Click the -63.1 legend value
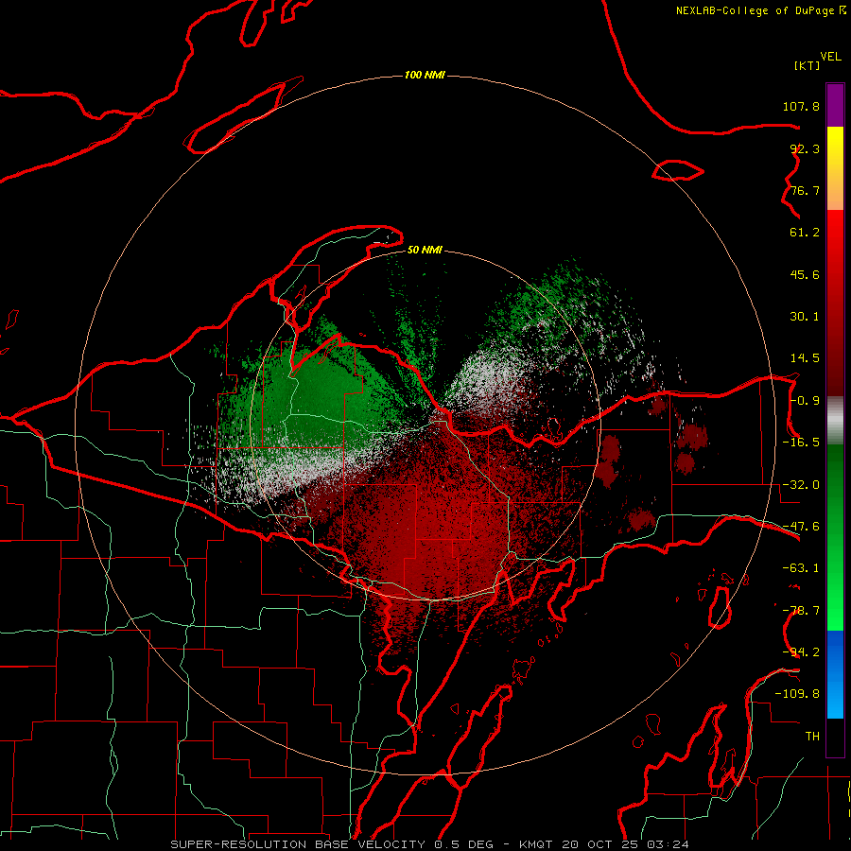 pyautogui.click(x=801, y=568)
